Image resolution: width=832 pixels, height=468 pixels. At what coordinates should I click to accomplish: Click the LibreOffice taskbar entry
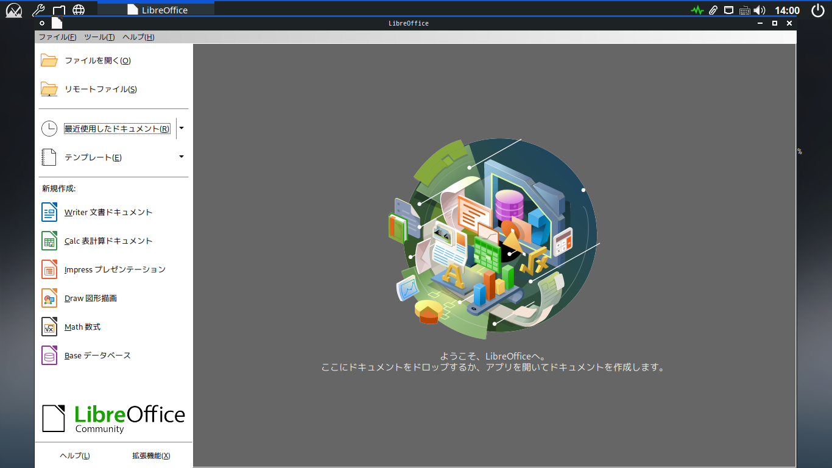pos(157,10)
